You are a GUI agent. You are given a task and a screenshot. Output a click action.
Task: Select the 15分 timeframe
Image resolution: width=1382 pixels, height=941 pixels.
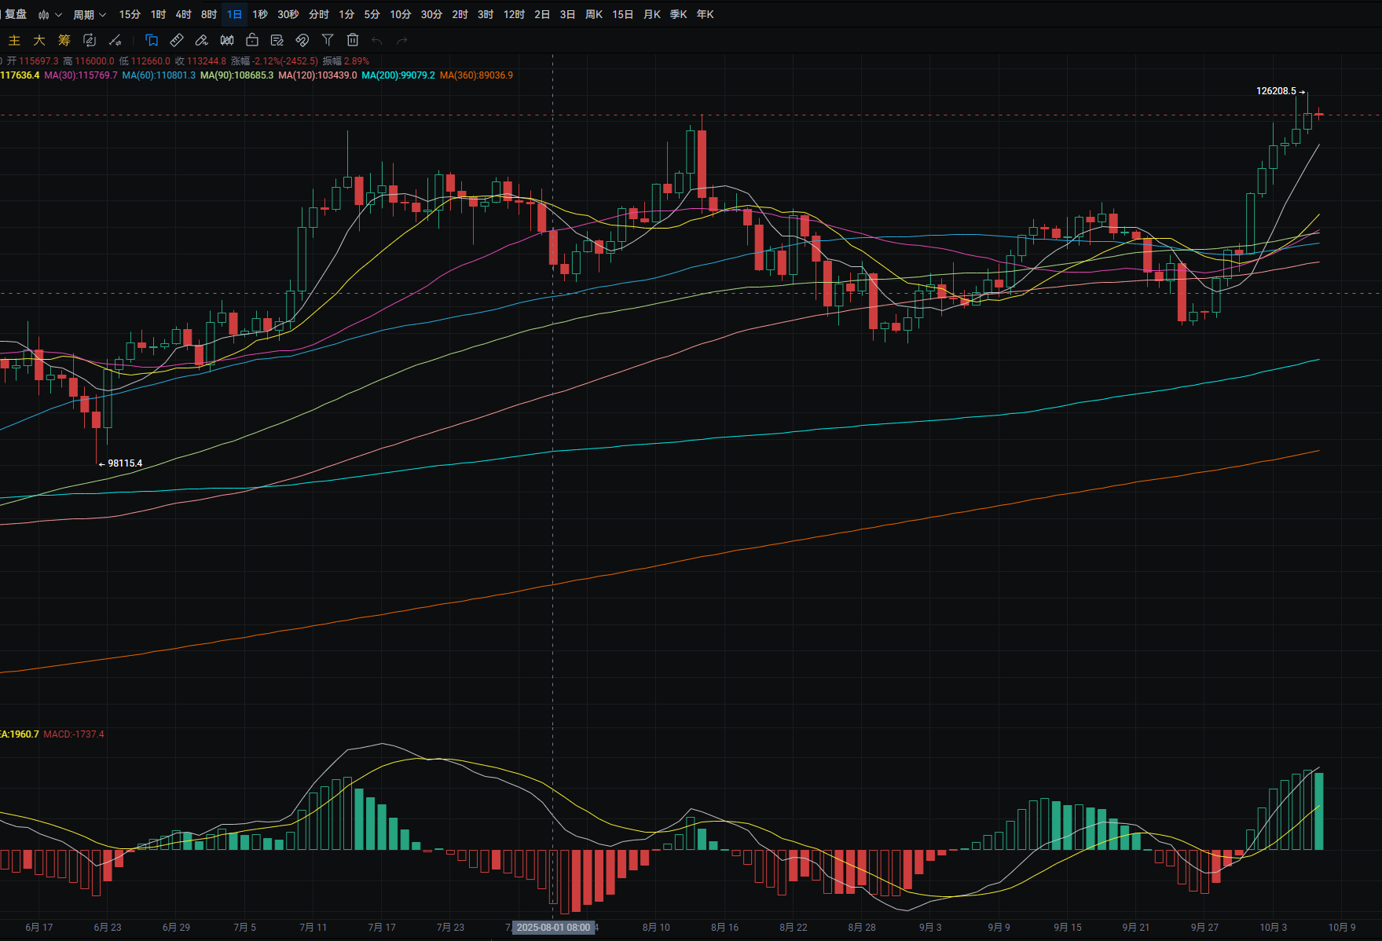pyautogui.click(x=130, y=14)
